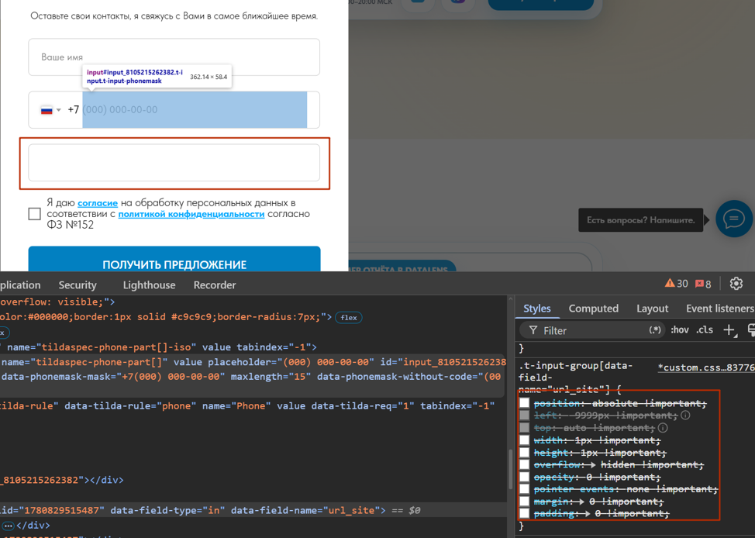Enable the opacity: 0 declaration
This screenshot has height=538, width=755.
pyautogui.click(x=524, y=477)
